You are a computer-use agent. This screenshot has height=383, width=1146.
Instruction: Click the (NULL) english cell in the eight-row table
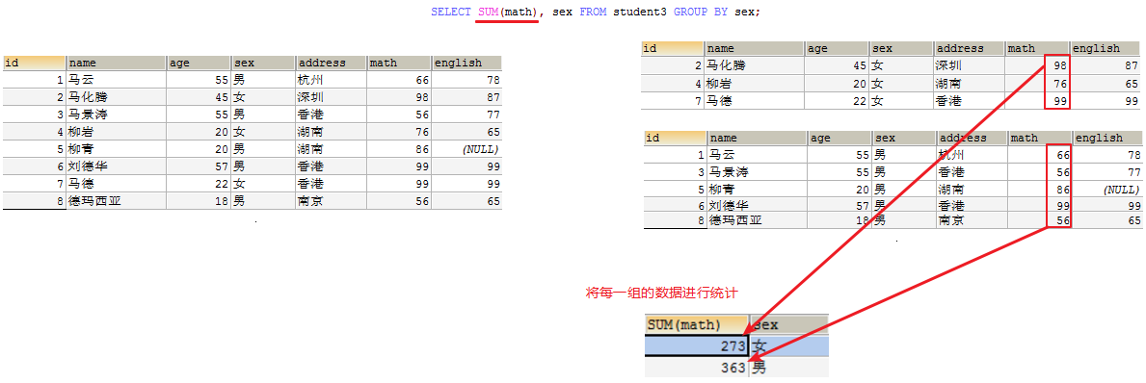(467, 149)
